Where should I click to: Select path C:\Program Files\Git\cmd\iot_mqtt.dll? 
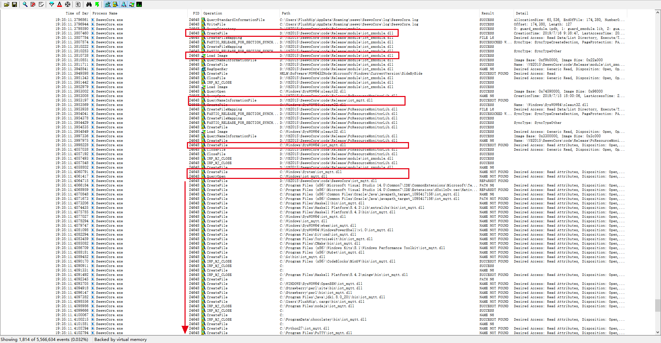tap(318, 235)
